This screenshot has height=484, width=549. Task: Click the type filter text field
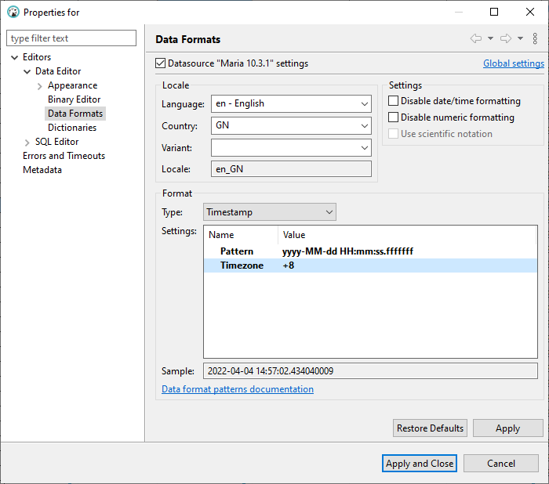pos(71,38)
